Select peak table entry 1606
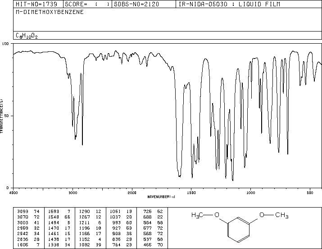This screenshot has height=249, width=322. pos(23,245)
